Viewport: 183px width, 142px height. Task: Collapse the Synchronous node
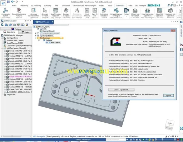[x=35, y=38]
